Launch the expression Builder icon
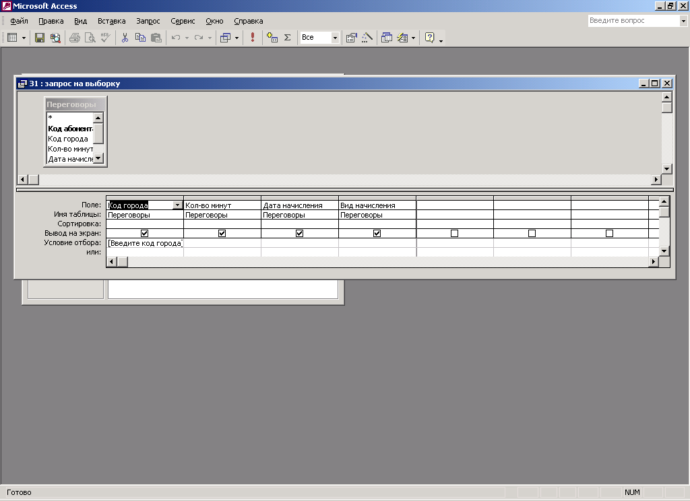Image resolution: width=690 pixels, height=501 pixels. [x=367, y=38]
